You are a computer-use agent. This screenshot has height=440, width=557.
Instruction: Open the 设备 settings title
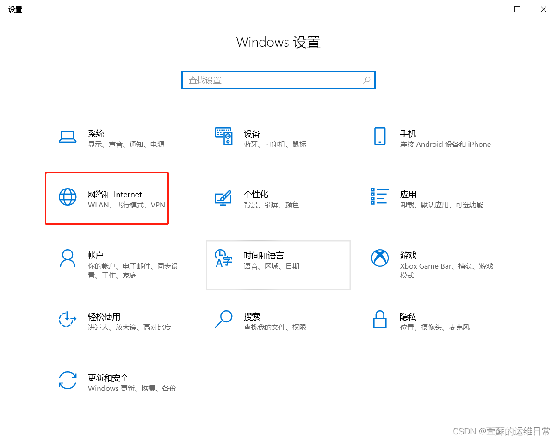[252, 133]
